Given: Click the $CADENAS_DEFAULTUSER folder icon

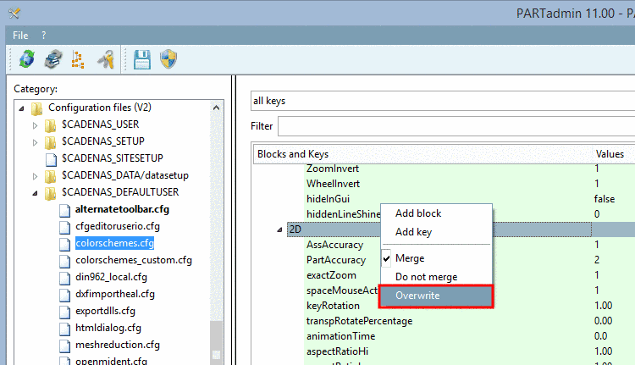Looking at the screenshot, I should (x=50, y=193).
